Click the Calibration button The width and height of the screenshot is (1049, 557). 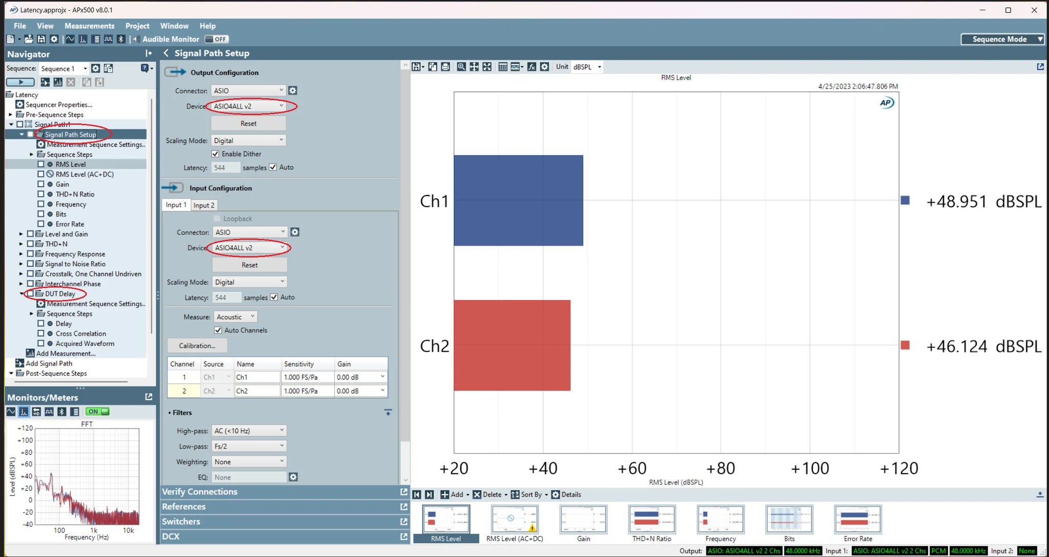[197, 346]
